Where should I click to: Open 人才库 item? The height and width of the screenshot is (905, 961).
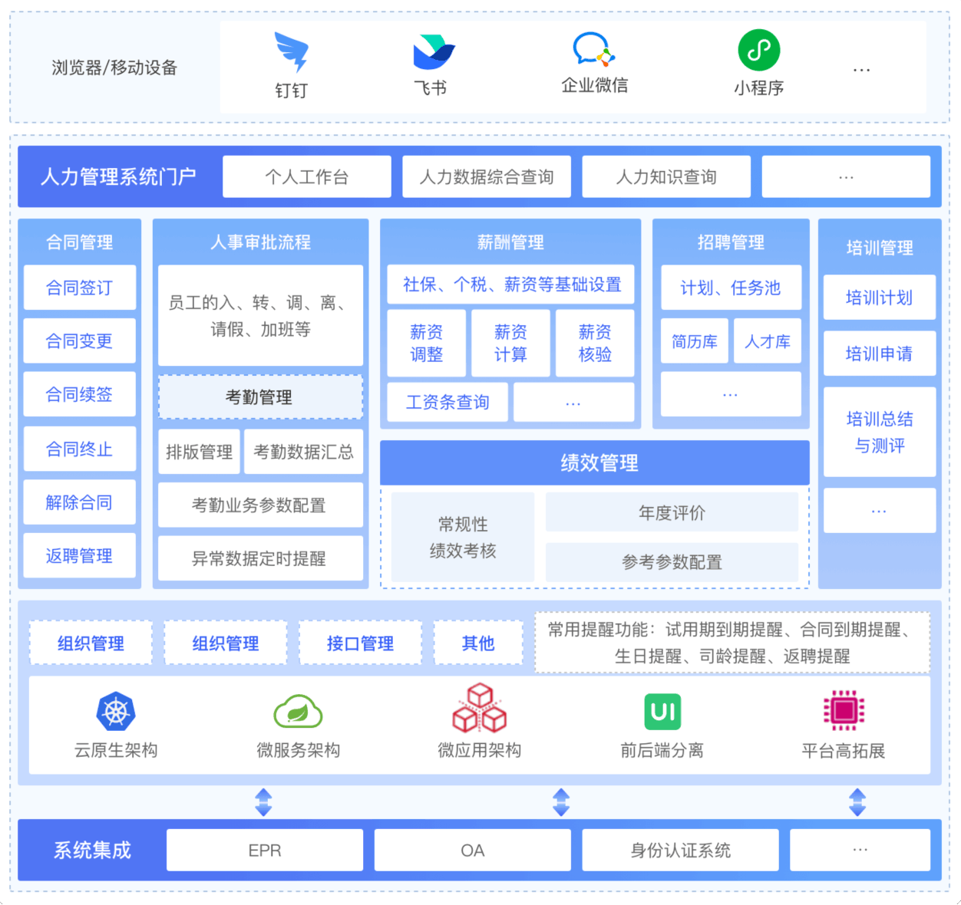[768, 341]
